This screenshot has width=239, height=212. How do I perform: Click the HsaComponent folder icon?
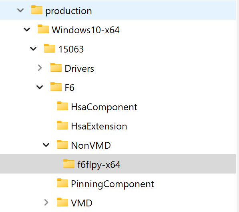tap(62, 106)
